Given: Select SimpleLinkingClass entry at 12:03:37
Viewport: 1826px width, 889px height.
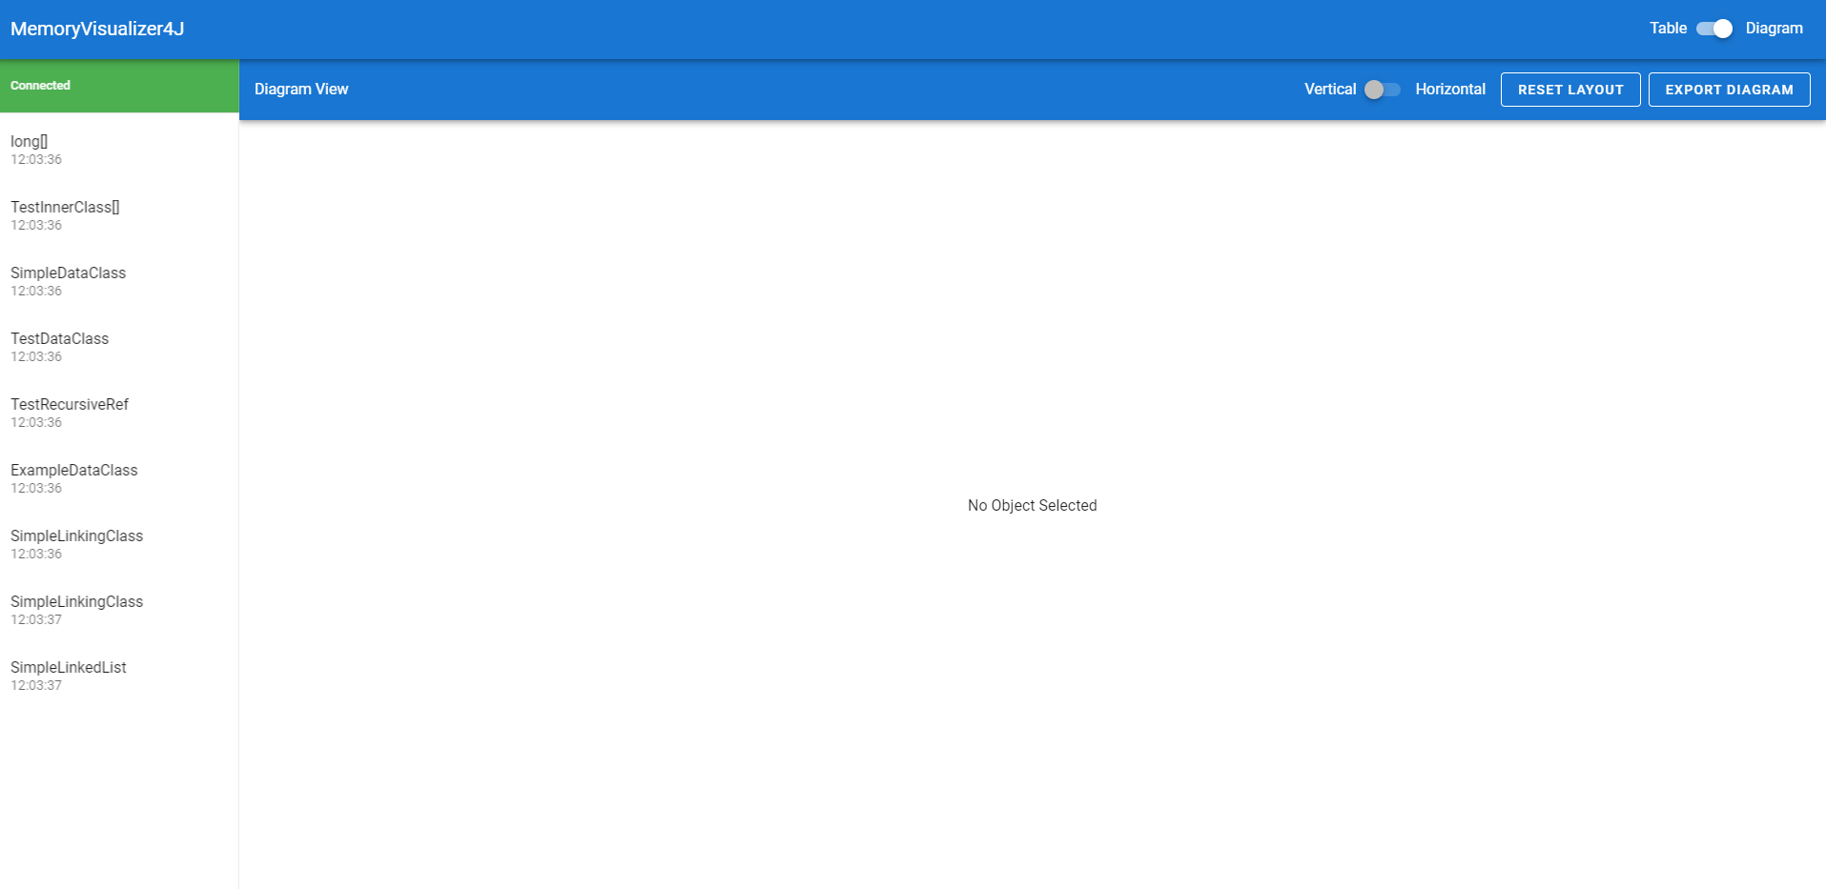Looking at the screenshot, I should point(119,610).
